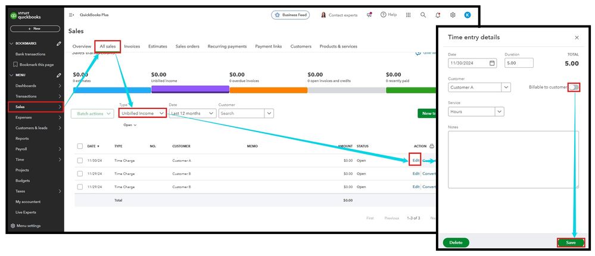Edit the last Customer B time charge
595x256 pixels.
pyautogui.click(x=416, y=187)
